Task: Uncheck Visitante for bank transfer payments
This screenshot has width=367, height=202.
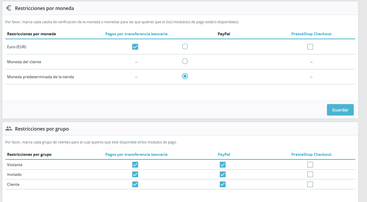Action: point(135,165)
